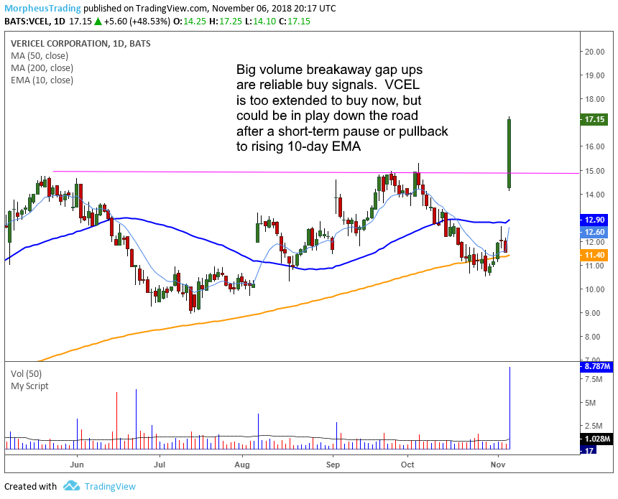
Task: Click the green up-triangle change indicator
Action: click(97, 22)
